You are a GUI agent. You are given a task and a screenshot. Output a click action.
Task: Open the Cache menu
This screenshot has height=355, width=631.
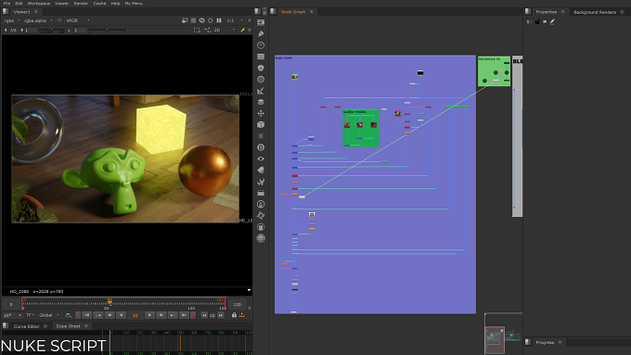[99, 3]
